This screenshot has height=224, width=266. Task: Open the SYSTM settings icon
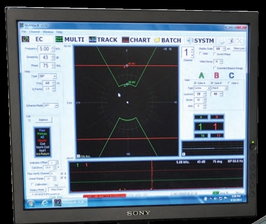point(189,41)
